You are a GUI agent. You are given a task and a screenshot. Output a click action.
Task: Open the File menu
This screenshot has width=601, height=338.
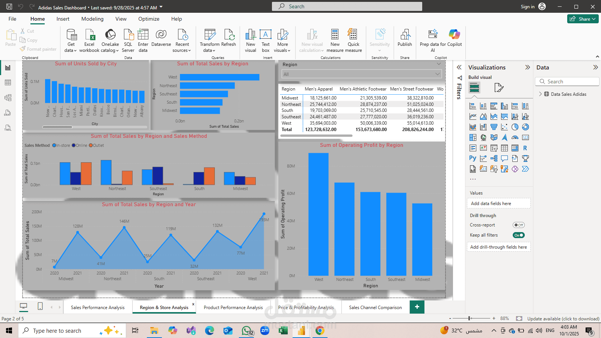[12, 19]
